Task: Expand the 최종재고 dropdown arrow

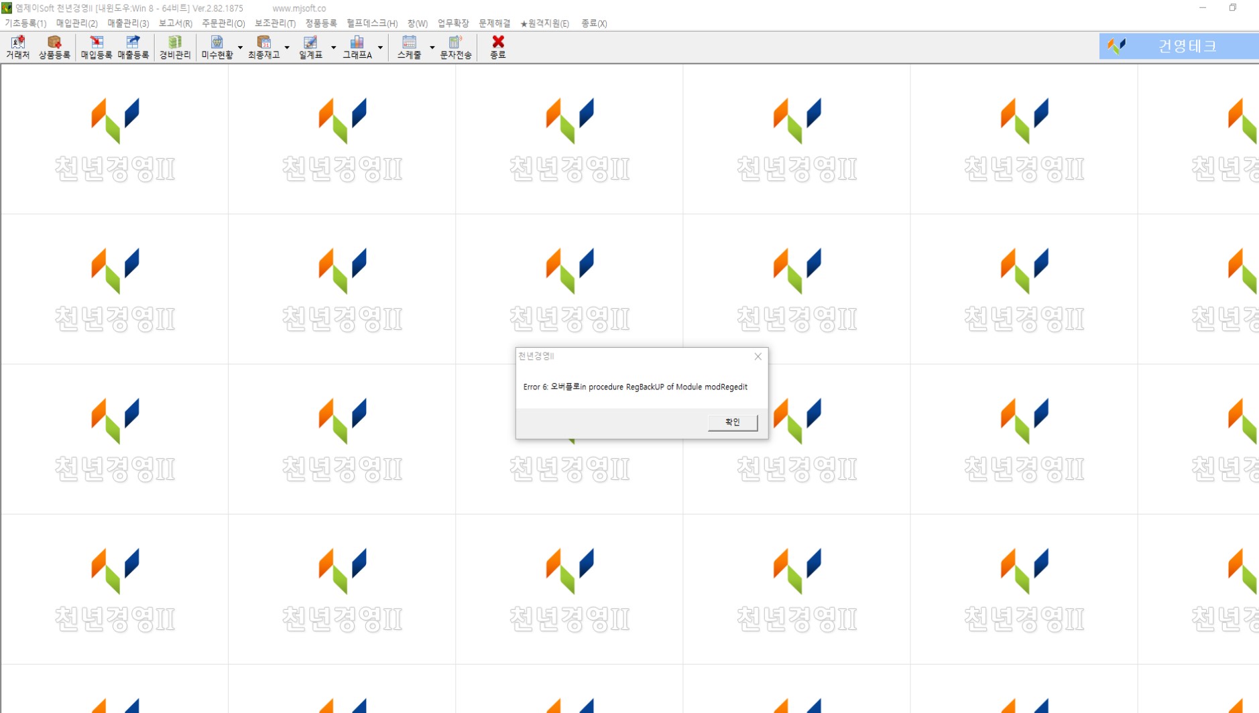Action: [x=287, y=48]
